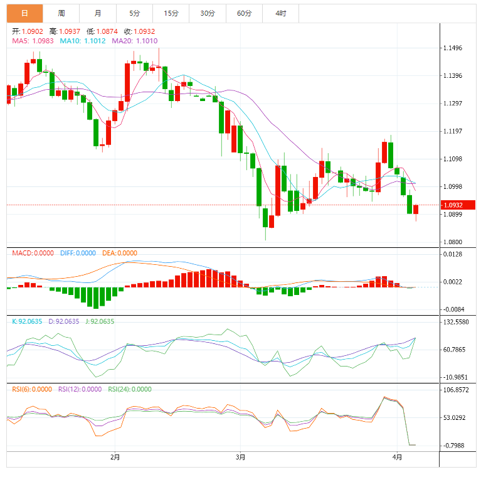Click the DEA: 0.0000 label
This screenshot has width=481, height=477.
coord(120,253)
